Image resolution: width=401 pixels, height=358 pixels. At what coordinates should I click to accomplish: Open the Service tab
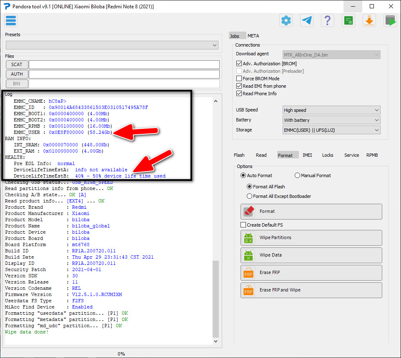coord(351,155)
